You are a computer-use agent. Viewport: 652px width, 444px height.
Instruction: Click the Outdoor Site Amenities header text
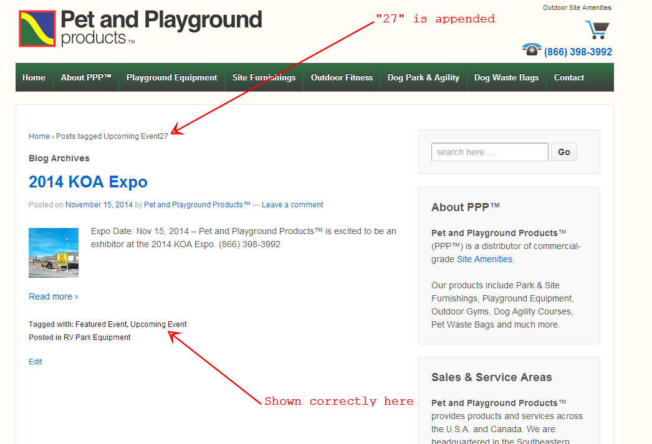pyautogui.click(x=577, y=7)
